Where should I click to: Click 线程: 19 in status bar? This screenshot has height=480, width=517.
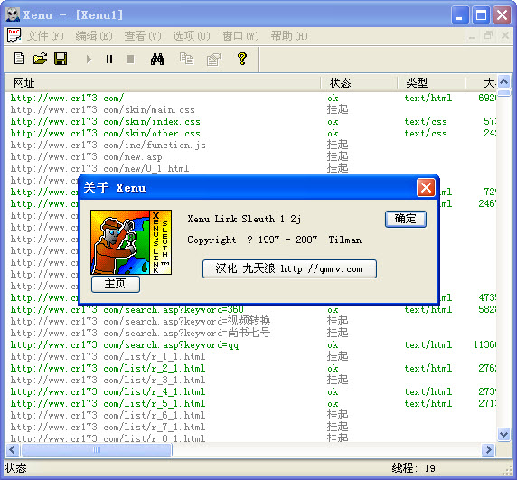413,468
